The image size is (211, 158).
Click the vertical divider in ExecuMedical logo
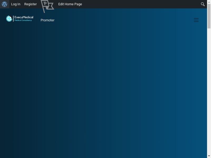[x=13, y=19]
